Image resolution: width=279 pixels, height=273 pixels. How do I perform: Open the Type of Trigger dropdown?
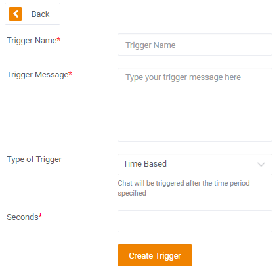195,164
